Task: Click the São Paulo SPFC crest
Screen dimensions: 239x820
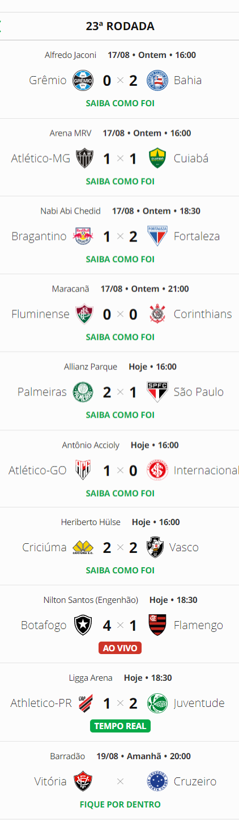Action: pos(157,392)
